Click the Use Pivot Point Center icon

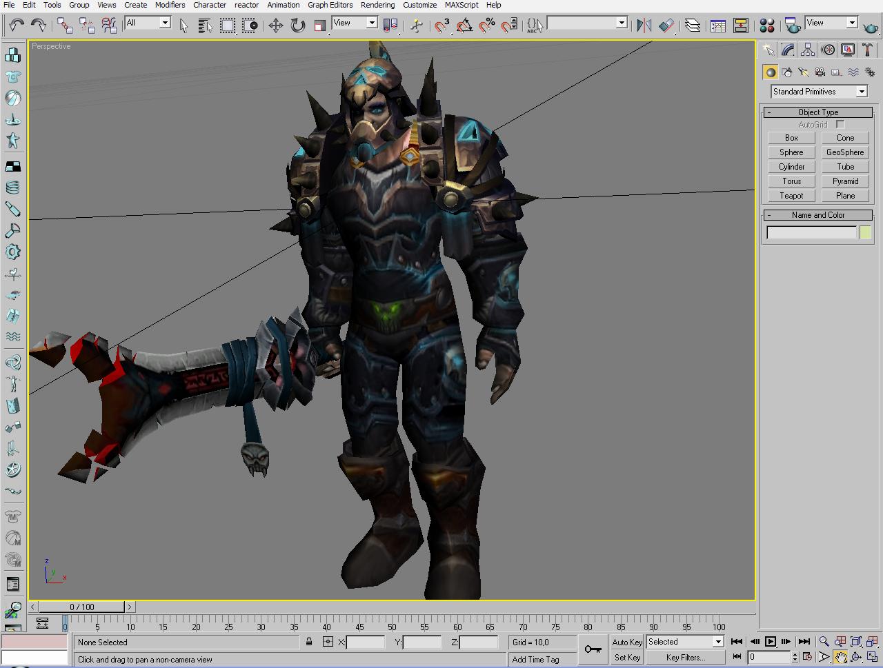click(x=390, y=26)
